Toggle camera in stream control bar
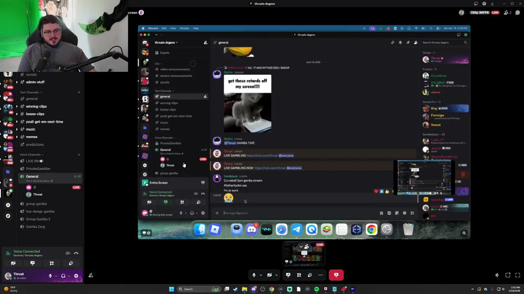This screenshot has width=524, height=294. point(269,275)
